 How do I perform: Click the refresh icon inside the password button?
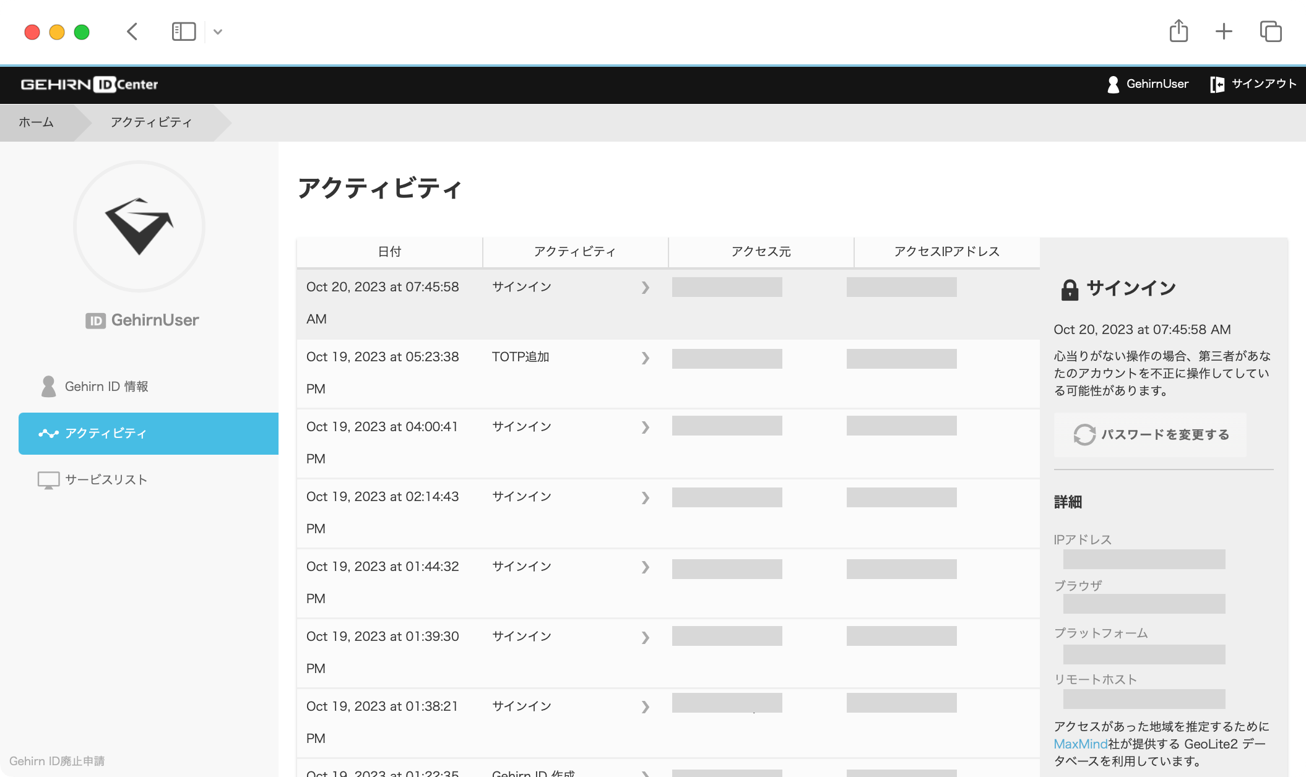(1084, 434)
